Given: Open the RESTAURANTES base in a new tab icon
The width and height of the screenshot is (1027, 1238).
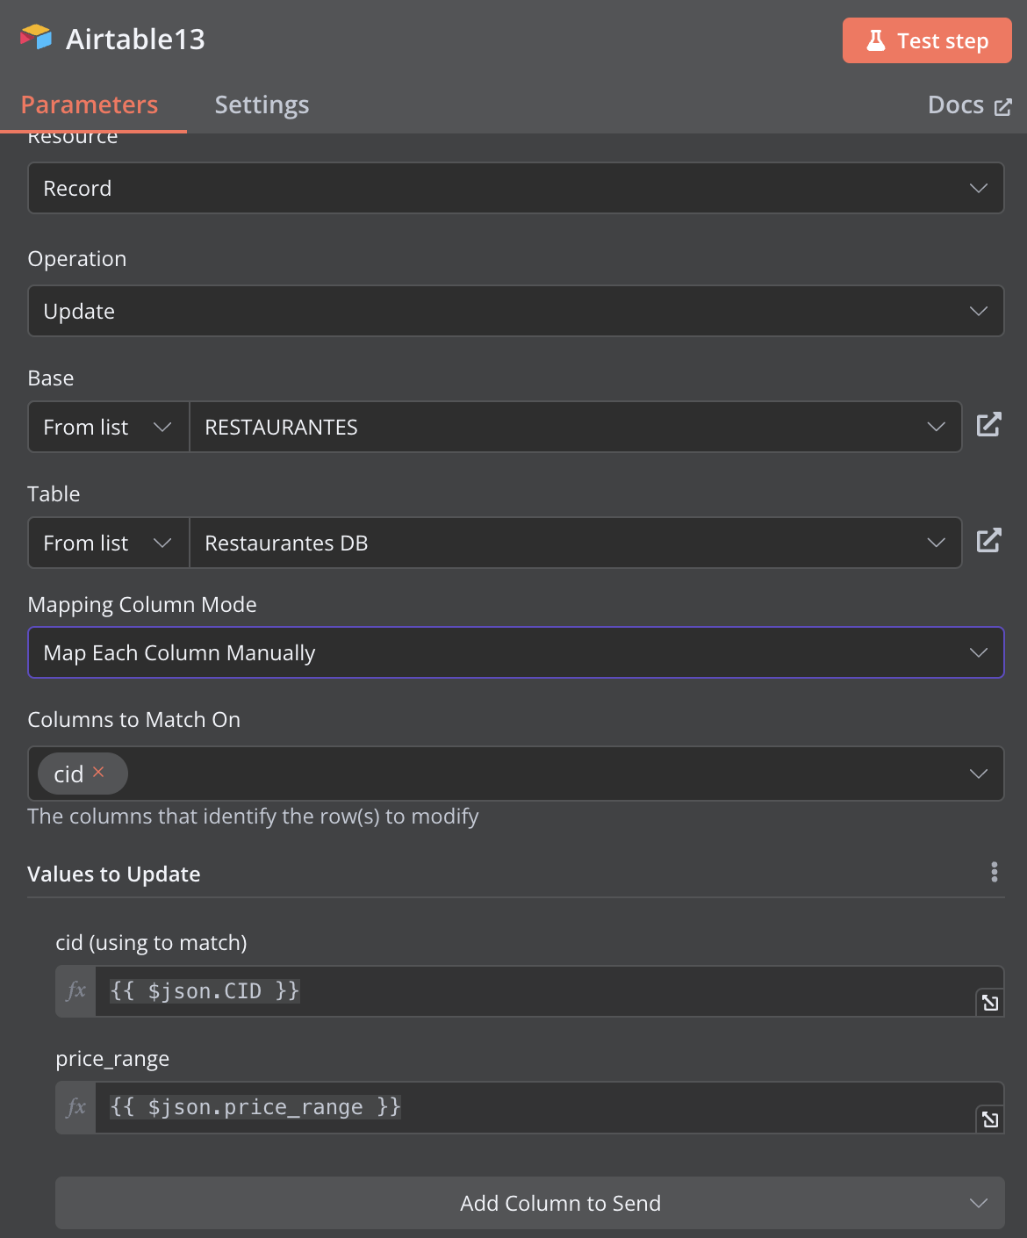Looking at the screenshot, I should [x=989, y=425].
